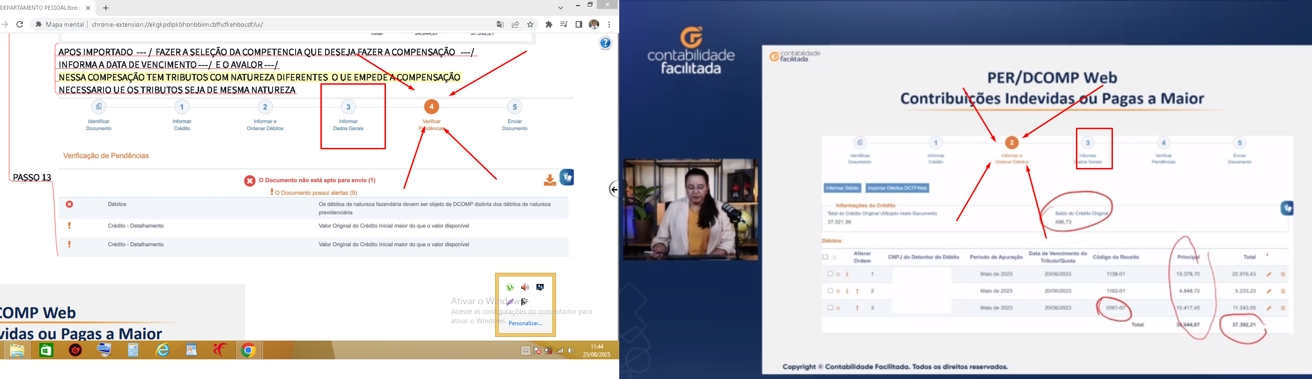Click Importar Débitos DCTFWeb button in the video
Viewport: 1312px width, 379px height.
(897, 188)
